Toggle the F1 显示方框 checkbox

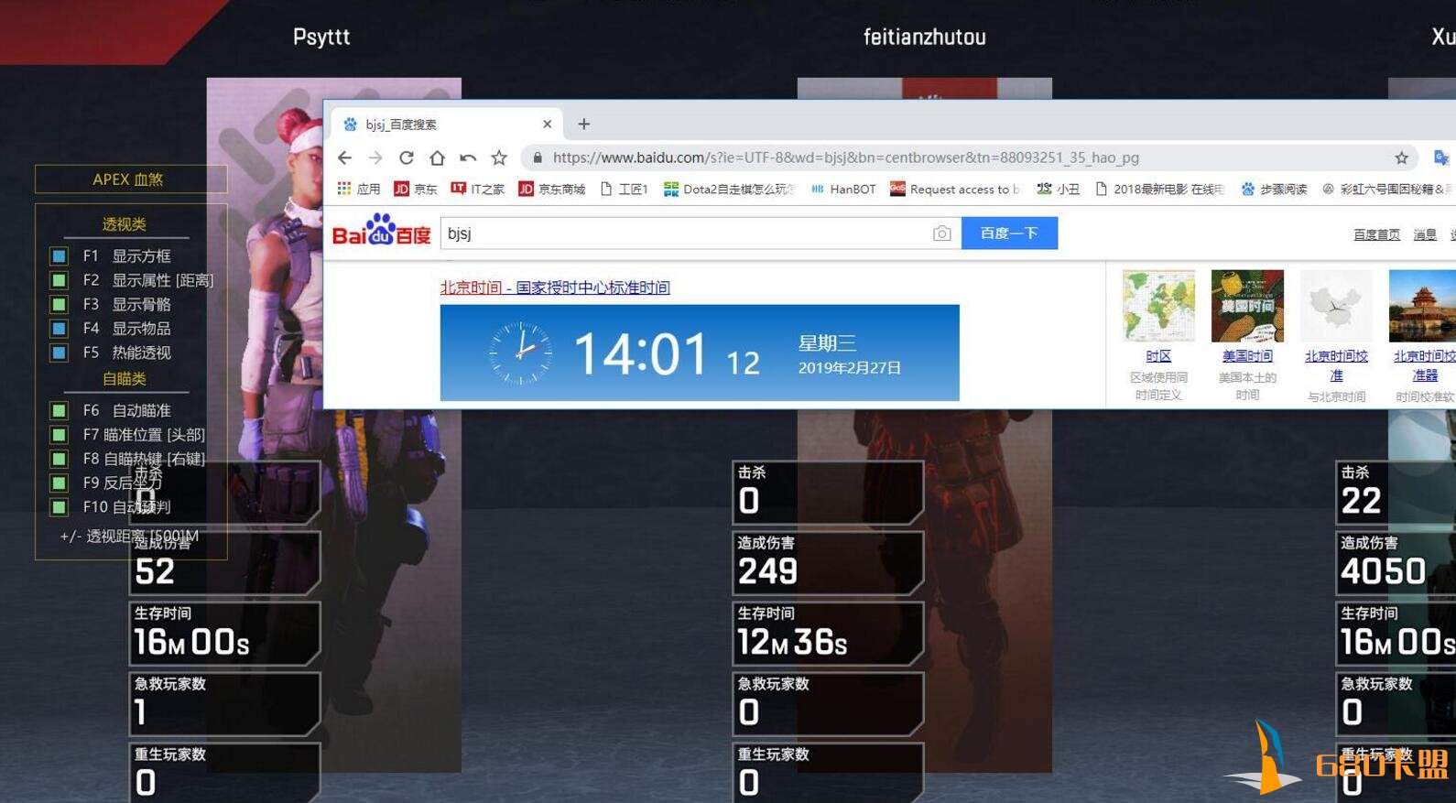tap(59, 255)
